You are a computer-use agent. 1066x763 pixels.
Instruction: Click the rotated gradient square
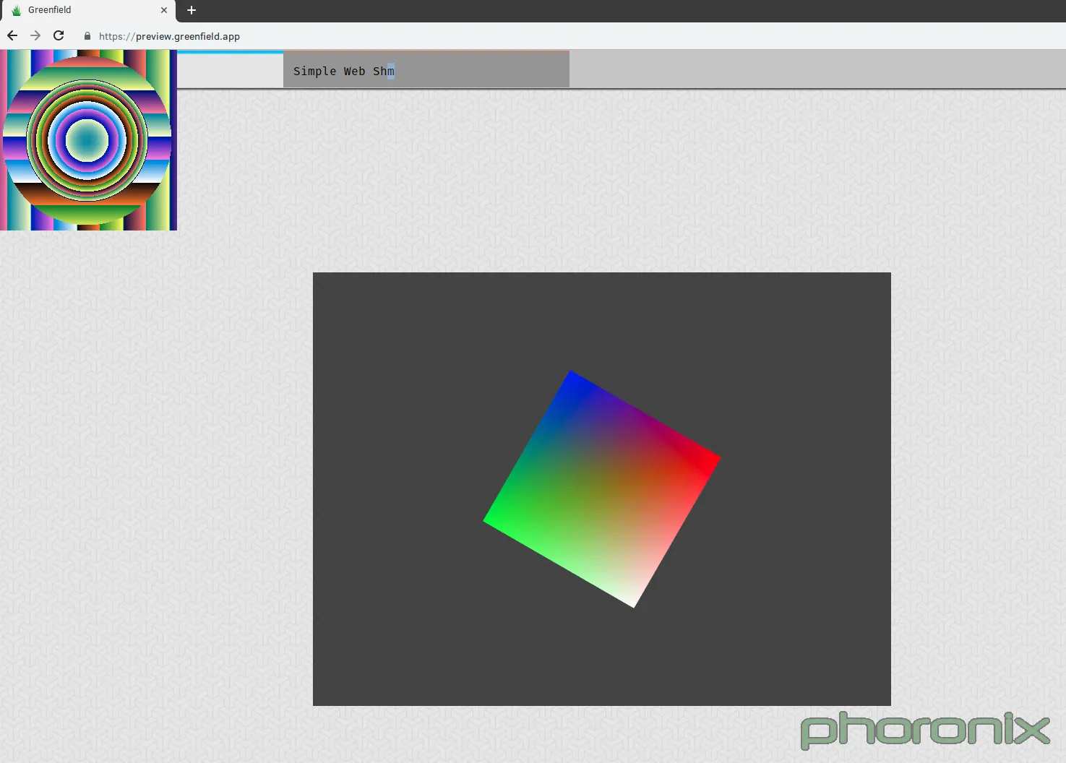601,489
